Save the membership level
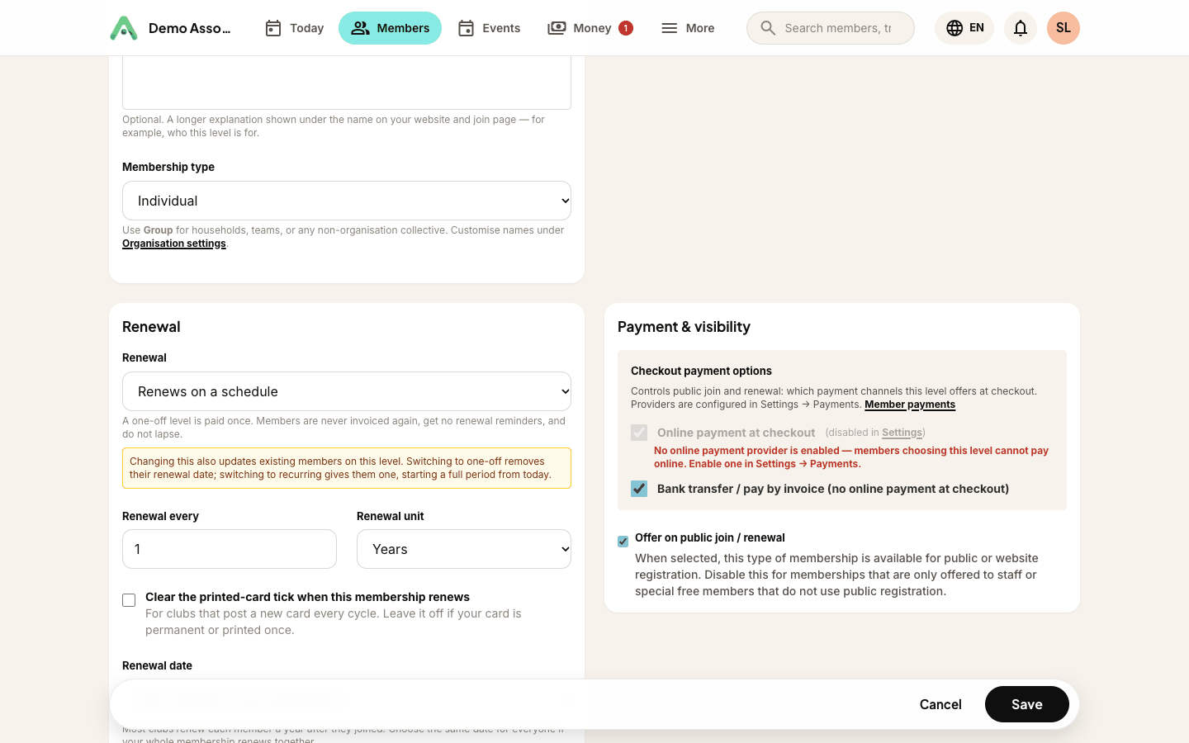This screenshot has width=1189, height=743. 1027,704
